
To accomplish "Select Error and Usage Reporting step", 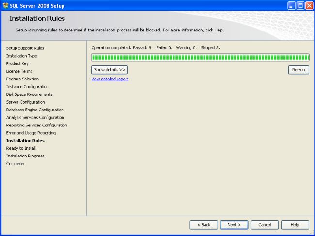I will pyautogui.click(x=31, y=133).
